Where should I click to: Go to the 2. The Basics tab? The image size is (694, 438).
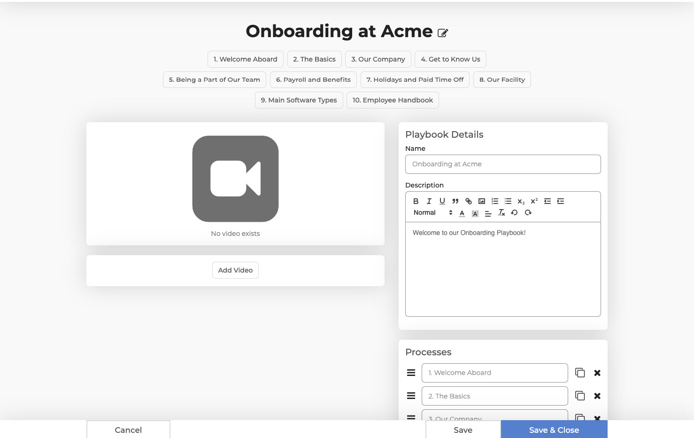315,59
